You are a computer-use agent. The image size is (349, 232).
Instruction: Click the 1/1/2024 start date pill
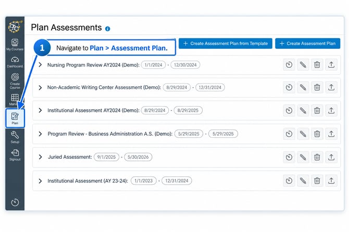[x=153, y=65]
